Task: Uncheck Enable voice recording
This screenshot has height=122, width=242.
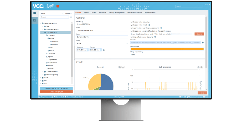Action: tap(132, 22)
